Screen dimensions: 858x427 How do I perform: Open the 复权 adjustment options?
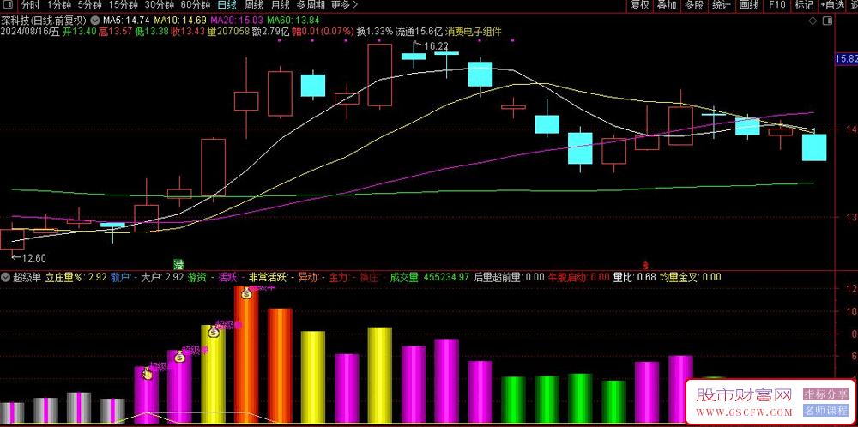639,5
